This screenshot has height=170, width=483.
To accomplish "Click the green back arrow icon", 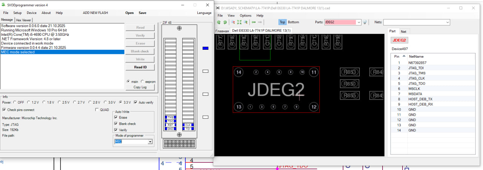I will click(254, 22).
